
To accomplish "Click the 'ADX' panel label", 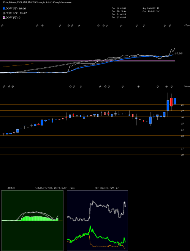I will tap(72, 188).
